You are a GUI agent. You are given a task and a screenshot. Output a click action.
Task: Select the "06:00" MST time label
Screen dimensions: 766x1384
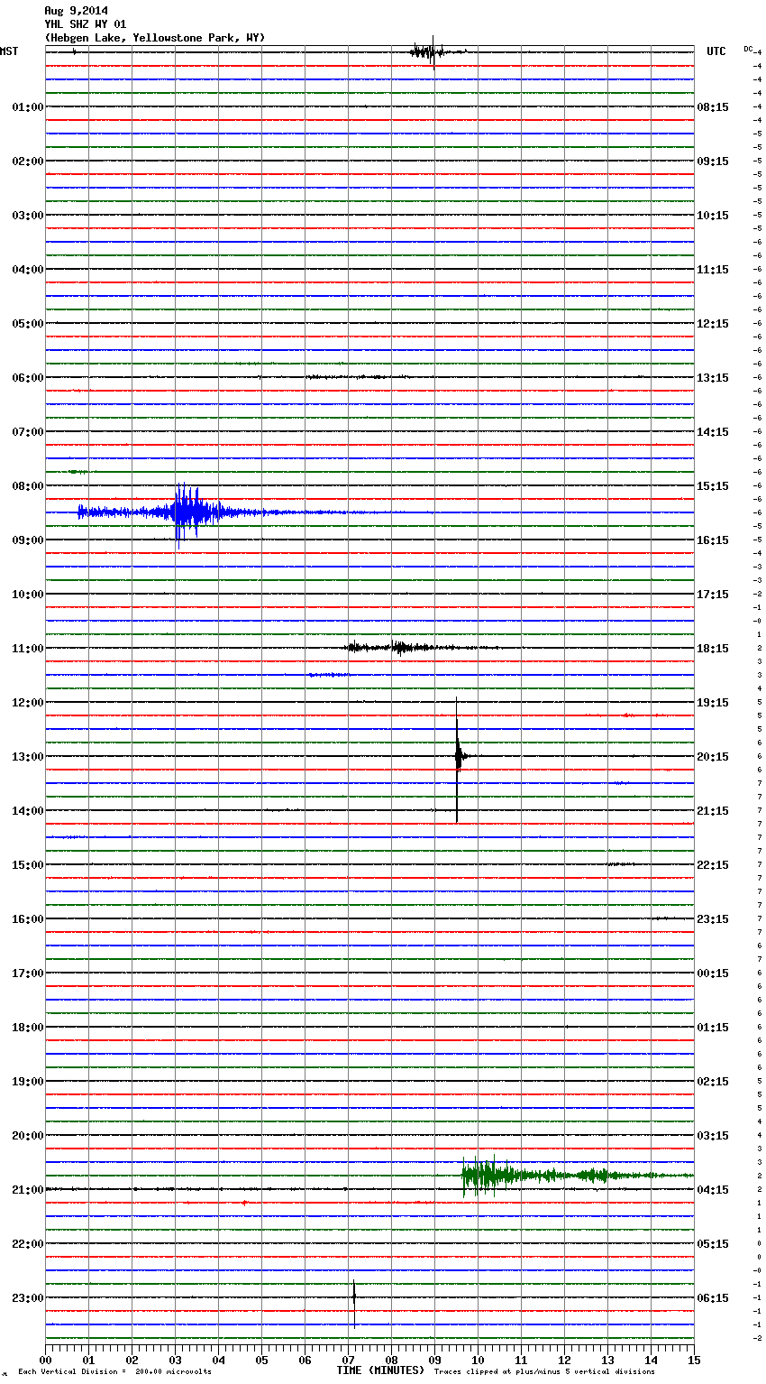click(27, 377)
